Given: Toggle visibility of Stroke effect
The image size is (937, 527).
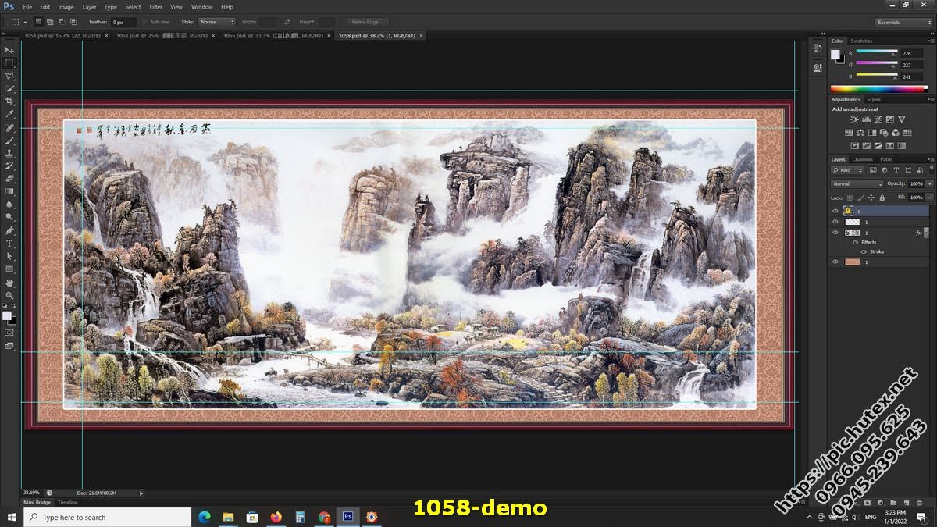Looking at the screenshot, I should tap(864, 252).
